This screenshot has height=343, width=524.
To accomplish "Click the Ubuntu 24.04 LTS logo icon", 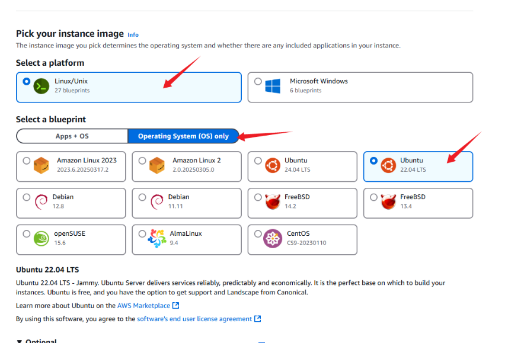I will tap(273, 165).
